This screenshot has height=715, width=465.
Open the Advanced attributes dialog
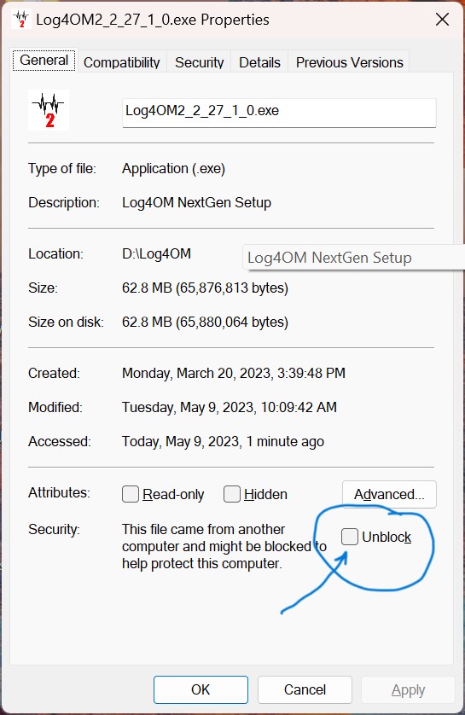coord(389,494)
